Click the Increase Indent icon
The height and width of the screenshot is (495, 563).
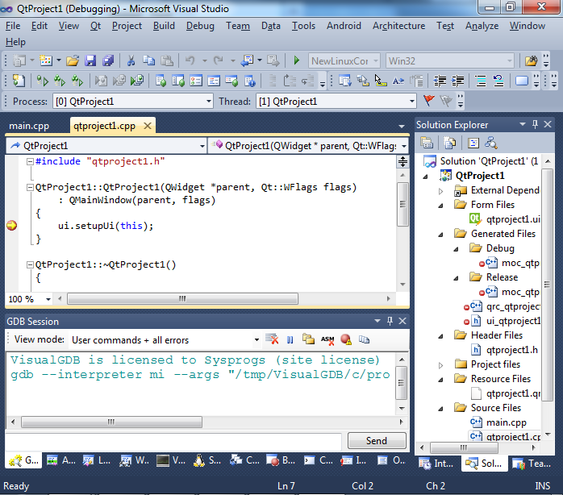click(457, 81)
